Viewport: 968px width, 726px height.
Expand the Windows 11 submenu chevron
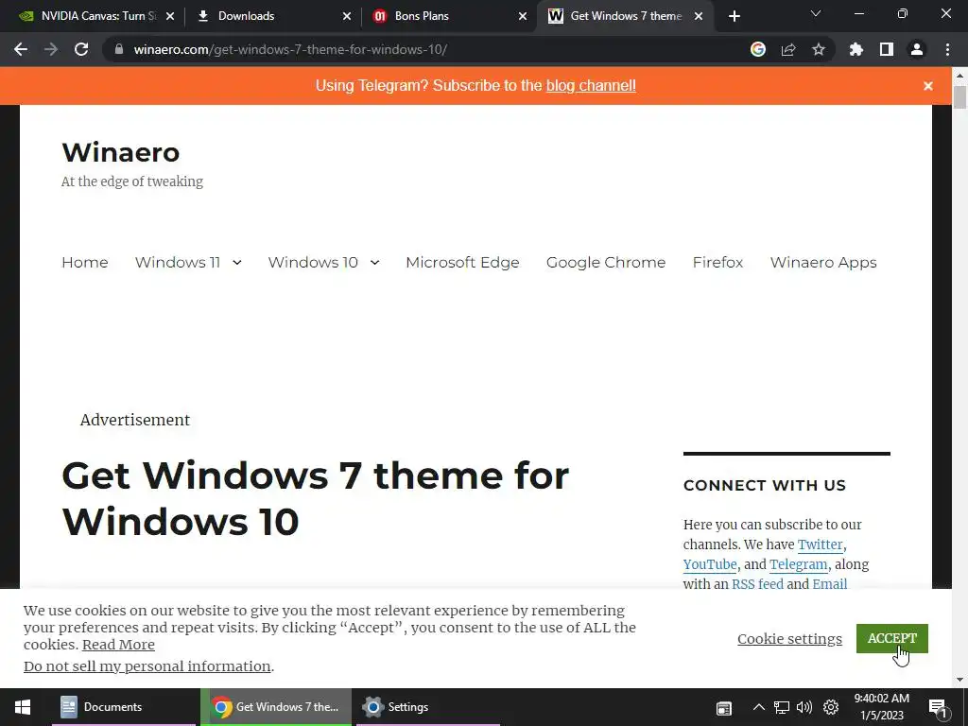237,263
